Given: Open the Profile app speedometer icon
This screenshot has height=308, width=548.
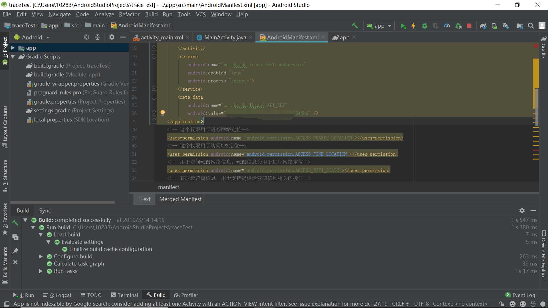Looking at the screenshot, I should [x=447, y=26].
